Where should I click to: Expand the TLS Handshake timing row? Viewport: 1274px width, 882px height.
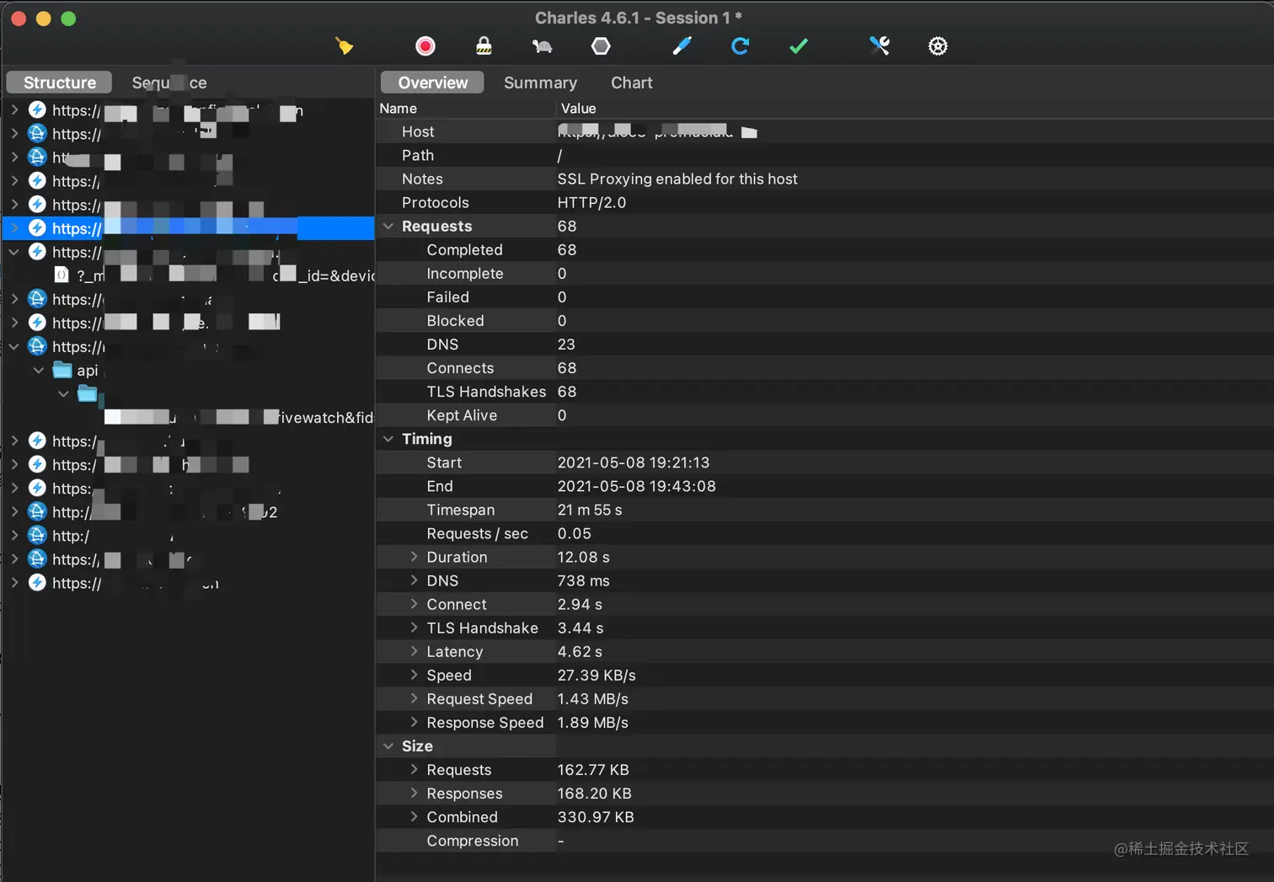[x=414, y=628]
